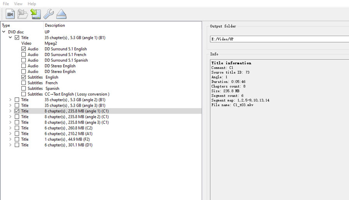Click the Open video file toolbar icon
Screen dimensions: 349x200
[10, 14]
